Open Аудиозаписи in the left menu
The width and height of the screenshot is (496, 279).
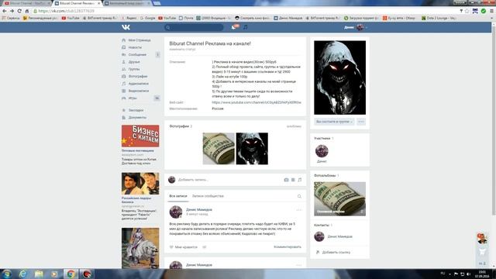coord(139,84)
